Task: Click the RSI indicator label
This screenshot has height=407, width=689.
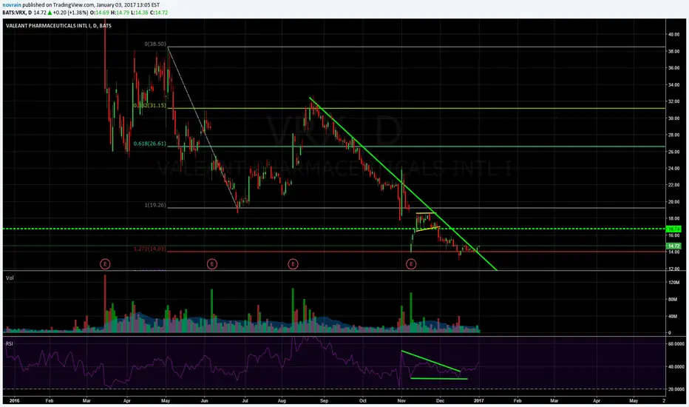Action: click(x=9, y=343)
